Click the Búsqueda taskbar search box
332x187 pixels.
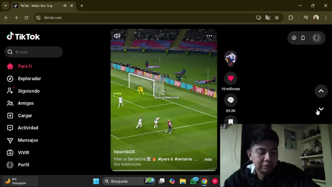[x=129, y=181]
